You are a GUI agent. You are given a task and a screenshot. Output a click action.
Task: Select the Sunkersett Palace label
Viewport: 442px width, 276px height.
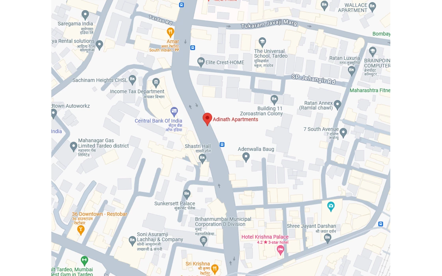(x=174, y=203)
